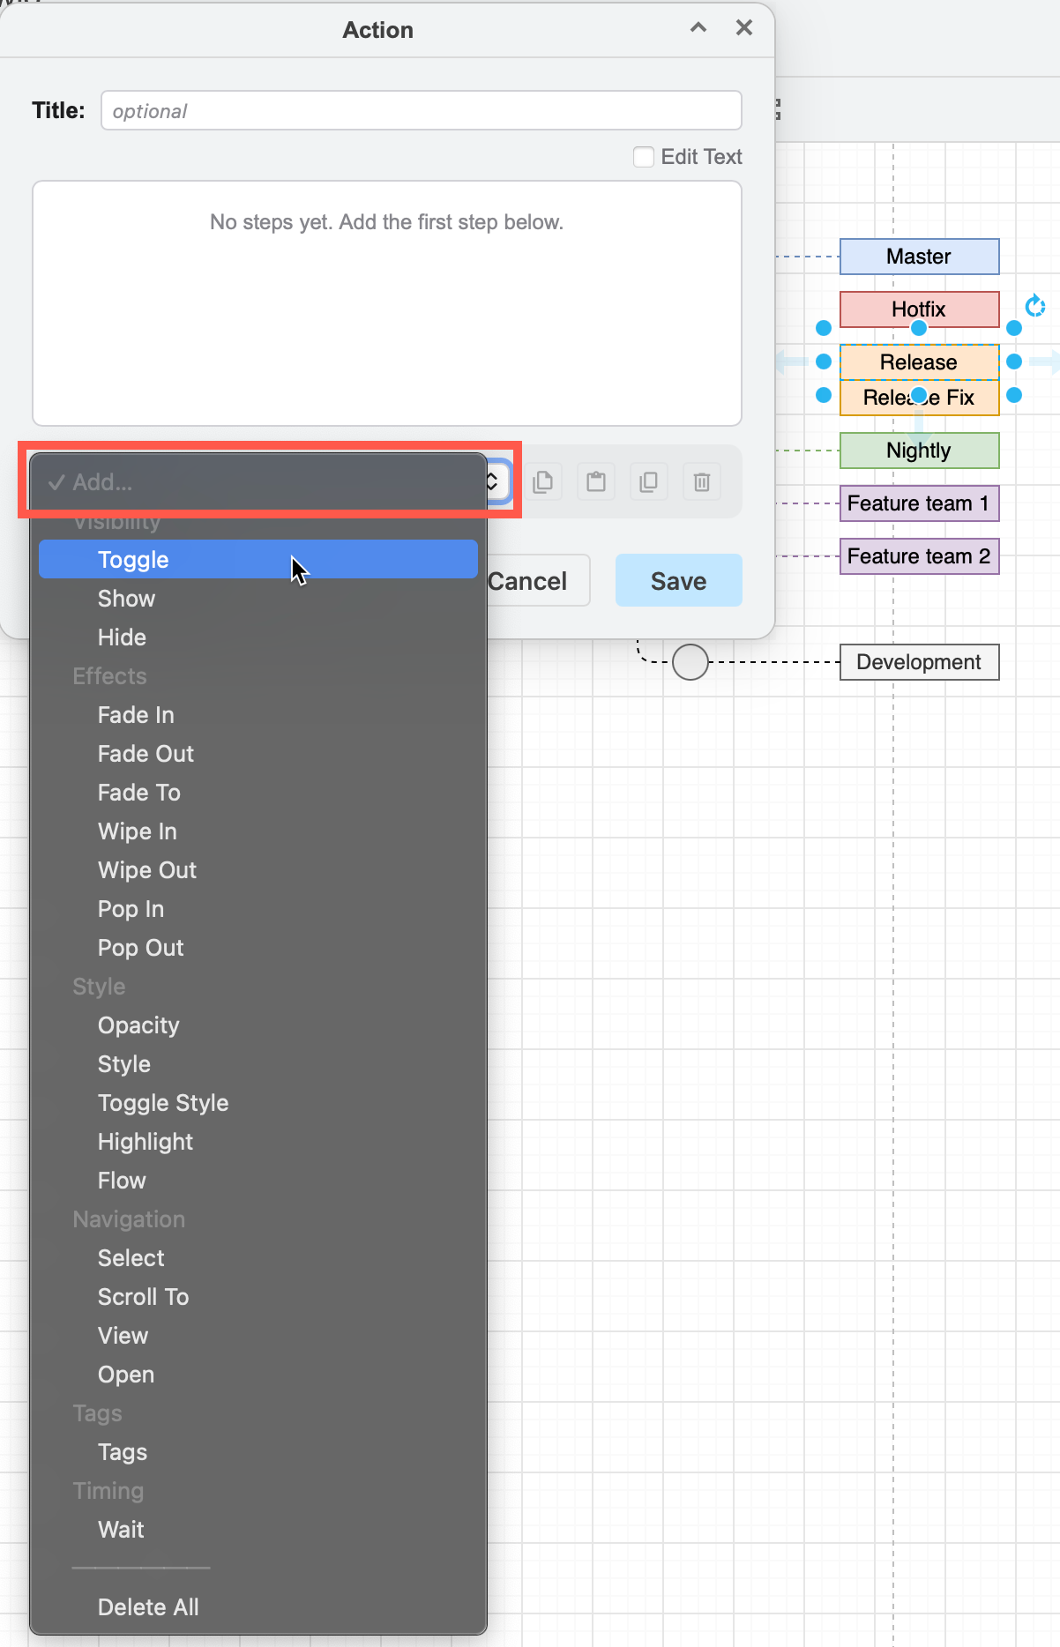Pick Wipe Out effect
The width and height of the screenshot is (1060, 1647).
click(x=258, y=869)
